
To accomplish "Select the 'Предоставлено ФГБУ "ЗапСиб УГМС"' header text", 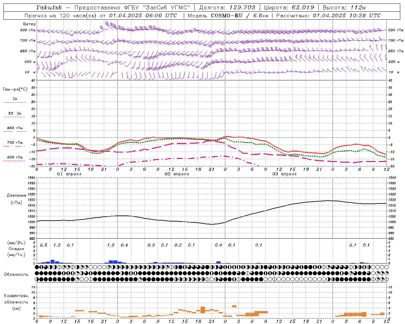I will pyautogui.click(x=132, y=8).
